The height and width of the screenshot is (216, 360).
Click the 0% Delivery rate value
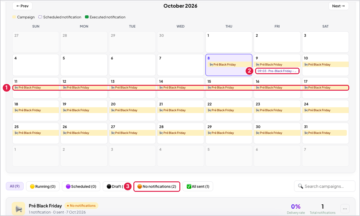[x=296, y=207]
